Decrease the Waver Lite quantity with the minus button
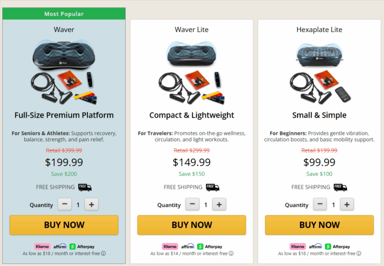Screen dimensions: 384x266 click(x=192, y=204)
